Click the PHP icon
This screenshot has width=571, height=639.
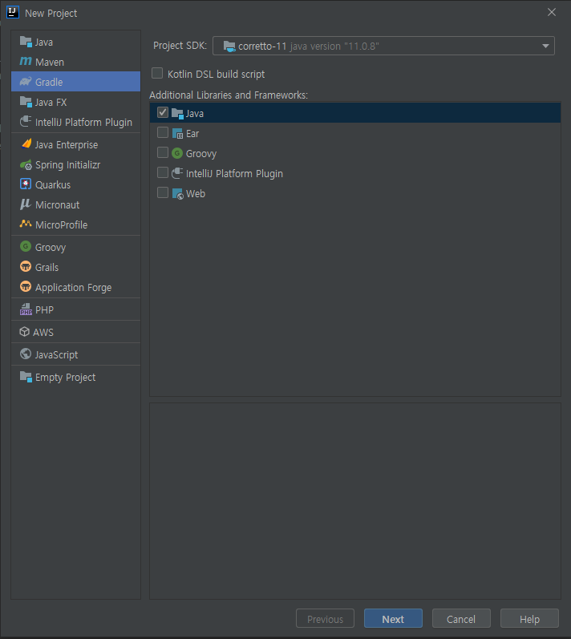26,309
